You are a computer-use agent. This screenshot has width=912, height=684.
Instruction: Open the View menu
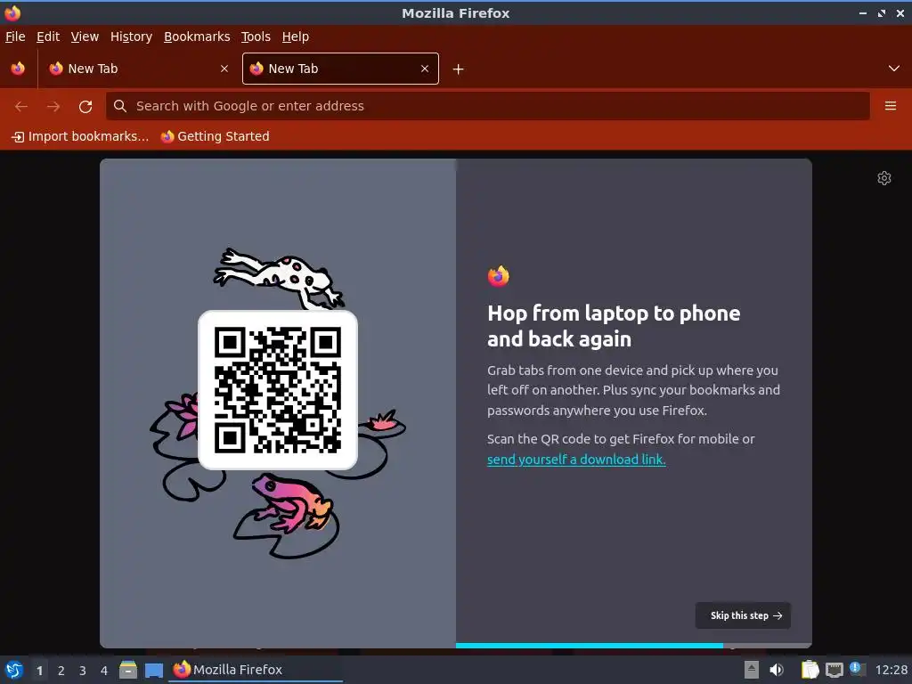[x=85, y=37]
